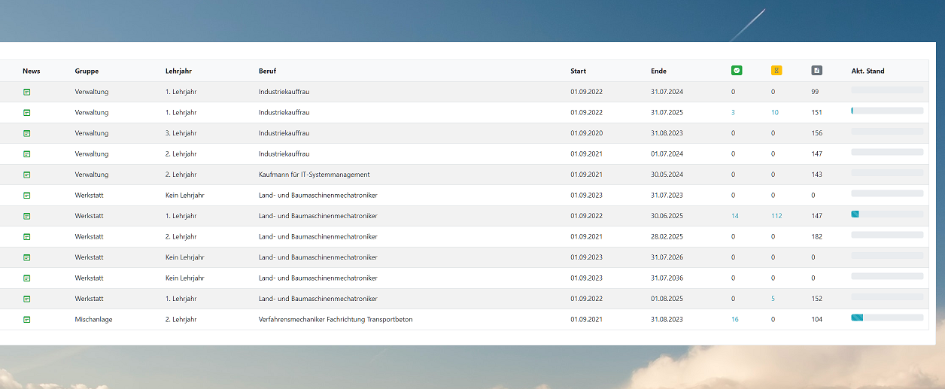Open news icon for row ending 31.07.2036
Image resolution: width=945 pixels, height=389 pixels.
coord(27,278)
